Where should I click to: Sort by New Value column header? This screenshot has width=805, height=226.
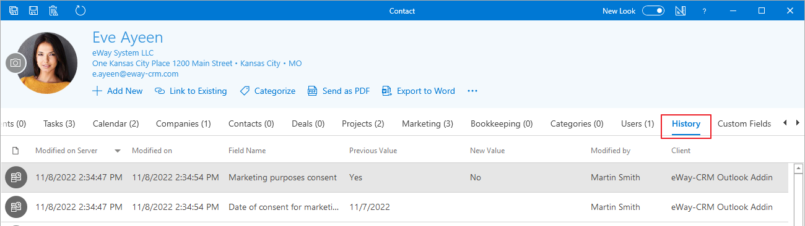click(x=487, y=151)
